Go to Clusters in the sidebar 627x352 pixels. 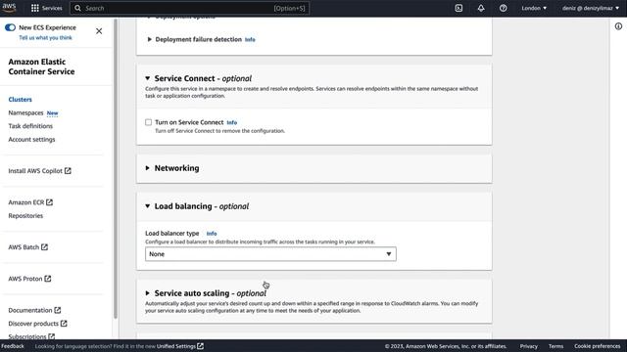pos(20,100)
